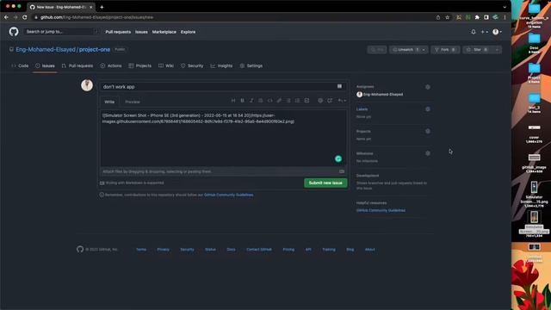Add a link using the link toolbar icon

279,101
